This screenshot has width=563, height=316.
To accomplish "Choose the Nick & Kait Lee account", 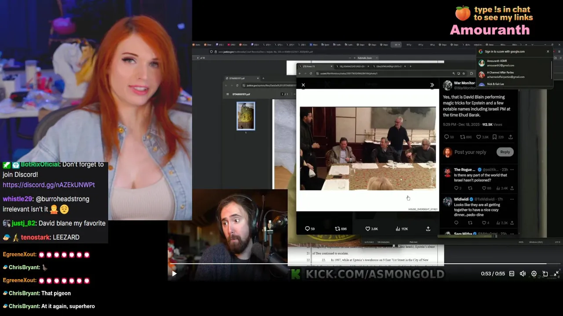I will click(x=512, y=84).
